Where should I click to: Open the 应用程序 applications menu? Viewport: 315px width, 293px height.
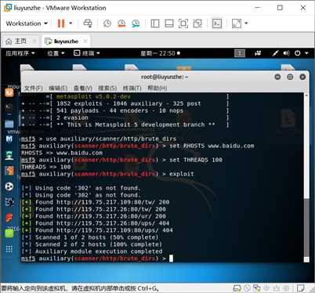(20, 53)
